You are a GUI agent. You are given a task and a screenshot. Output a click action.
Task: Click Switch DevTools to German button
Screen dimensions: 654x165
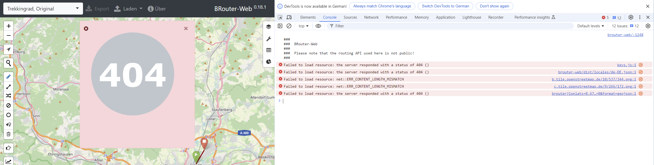[x=445, y=6]
